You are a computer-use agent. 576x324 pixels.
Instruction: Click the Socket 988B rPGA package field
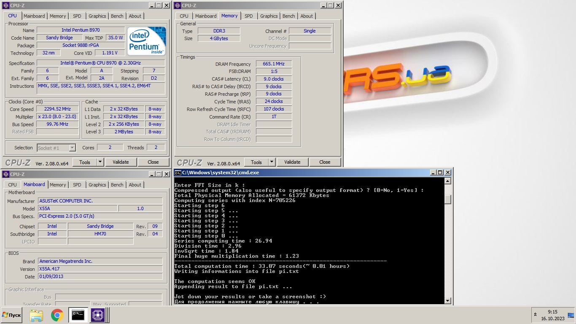pyautogui.click(x=81, y=45)
